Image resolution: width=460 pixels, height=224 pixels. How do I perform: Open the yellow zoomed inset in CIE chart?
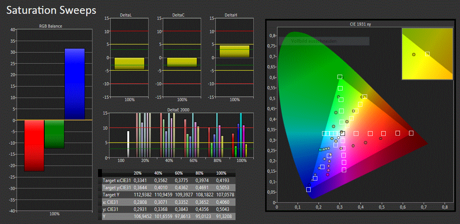pos(427,54)
